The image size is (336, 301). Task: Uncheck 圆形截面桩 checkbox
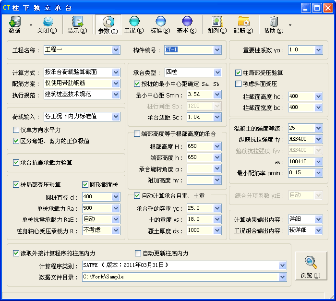[x=85, y=184]
